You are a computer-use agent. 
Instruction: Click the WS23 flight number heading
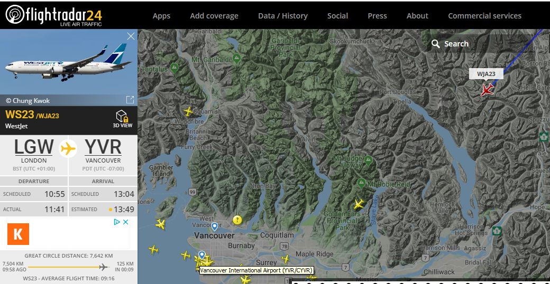tap(20, 114)
